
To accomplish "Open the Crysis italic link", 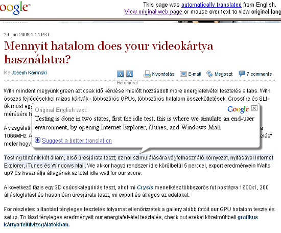I will 145,188.
